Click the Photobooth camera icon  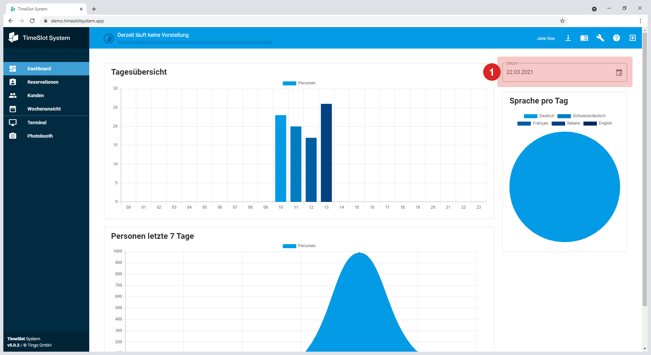click(13, 136)
